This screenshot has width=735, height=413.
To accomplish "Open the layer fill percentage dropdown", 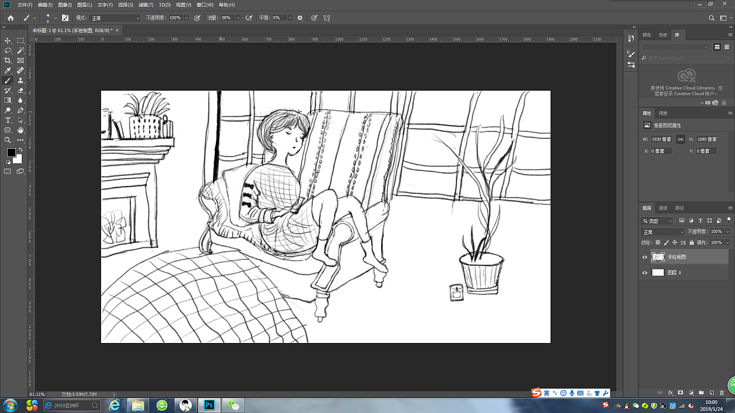I will coord(728,243).
